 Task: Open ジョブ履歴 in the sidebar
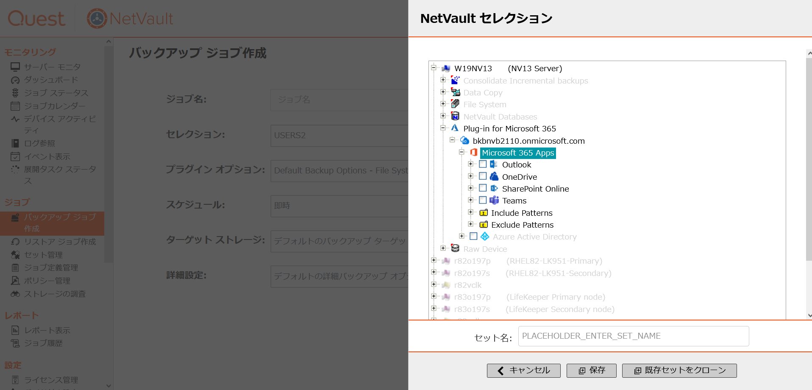(43, 343)
